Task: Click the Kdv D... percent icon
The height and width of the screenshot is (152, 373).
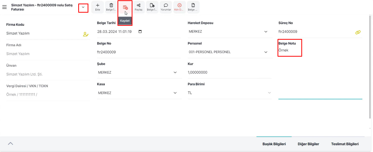Action: coord(180,7)
